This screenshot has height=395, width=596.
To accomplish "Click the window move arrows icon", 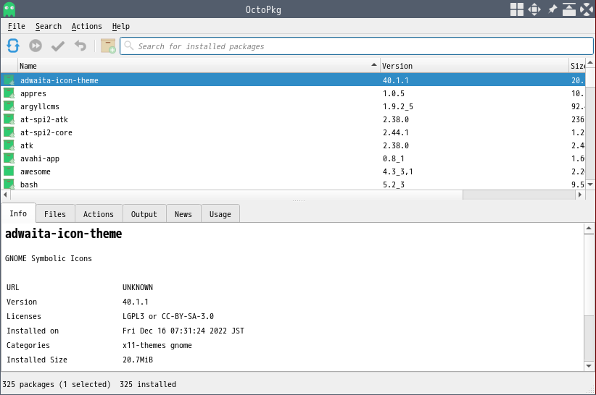I will click(x=534, y=9).
